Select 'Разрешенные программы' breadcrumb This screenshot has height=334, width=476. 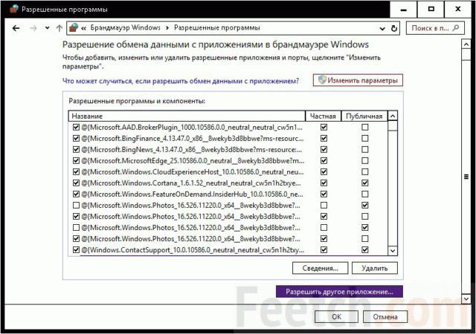click(x=216, y=27)
